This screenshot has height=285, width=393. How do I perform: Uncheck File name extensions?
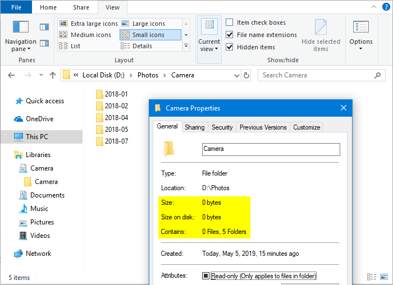230,35
